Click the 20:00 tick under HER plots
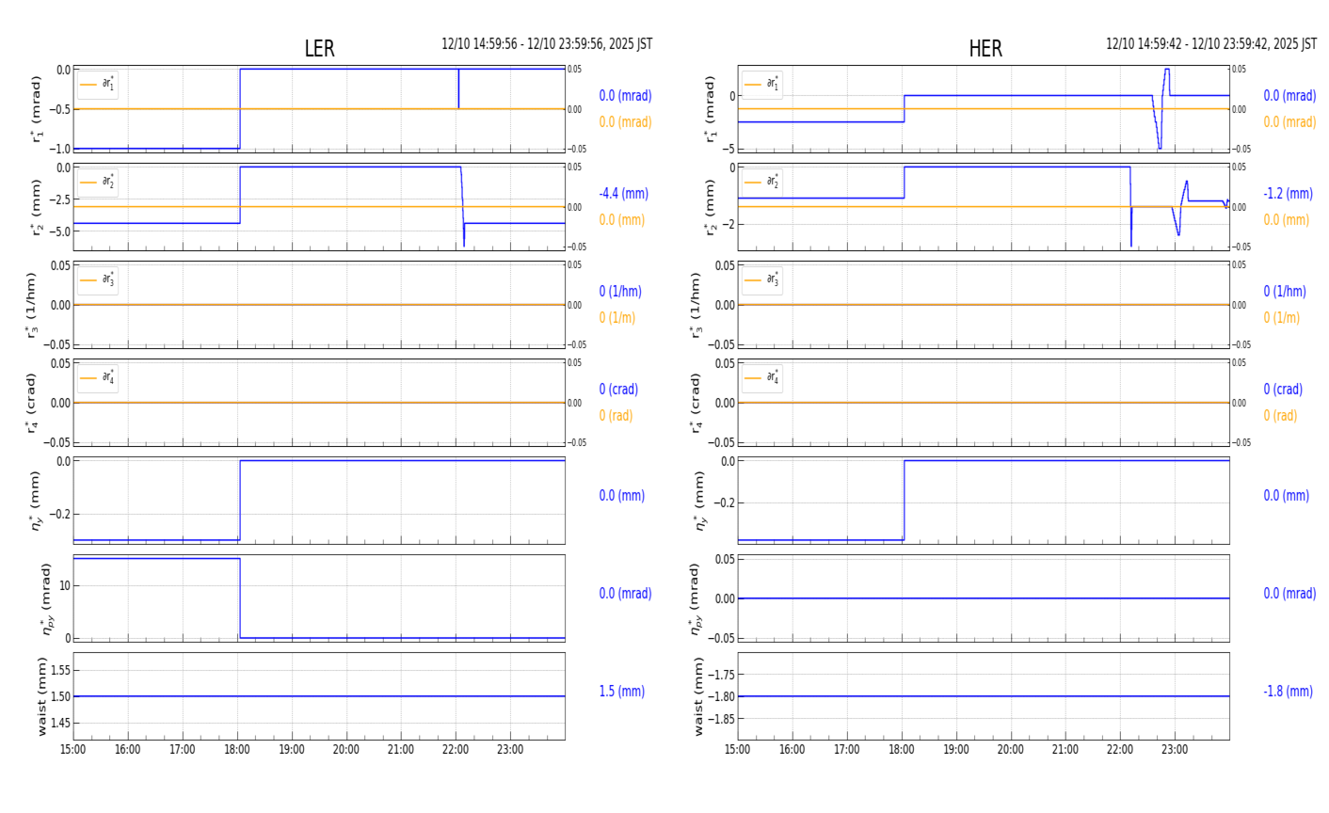 (x=1011, y=750)
